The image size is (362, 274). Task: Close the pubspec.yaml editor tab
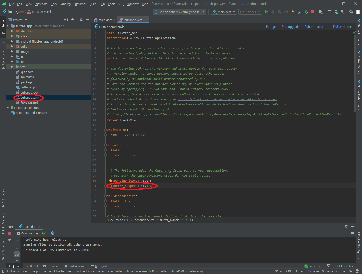point(146,20)
